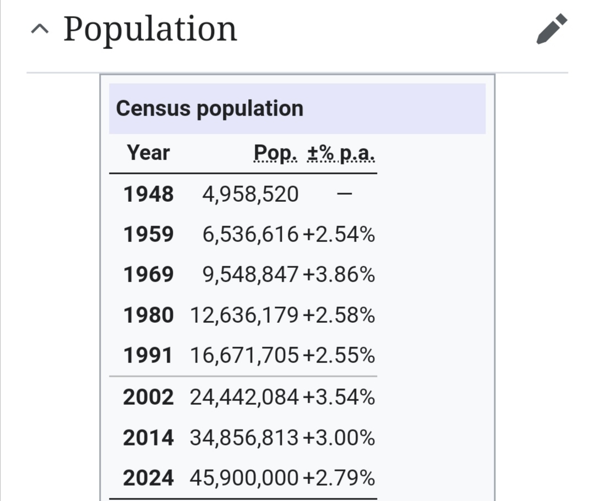Click the Year column header

148,153
